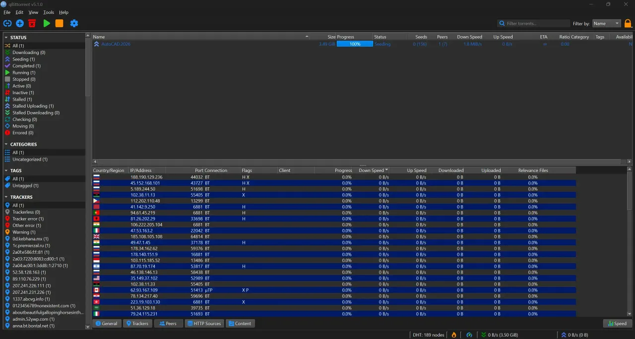Switch to the Trackers tab
635x339 pixels.
[137, 324]
